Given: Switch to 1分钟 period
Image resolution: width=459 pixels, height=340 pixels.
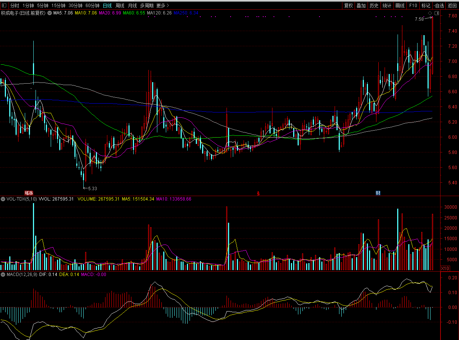Looking at the screenshot, I should 28,6.
